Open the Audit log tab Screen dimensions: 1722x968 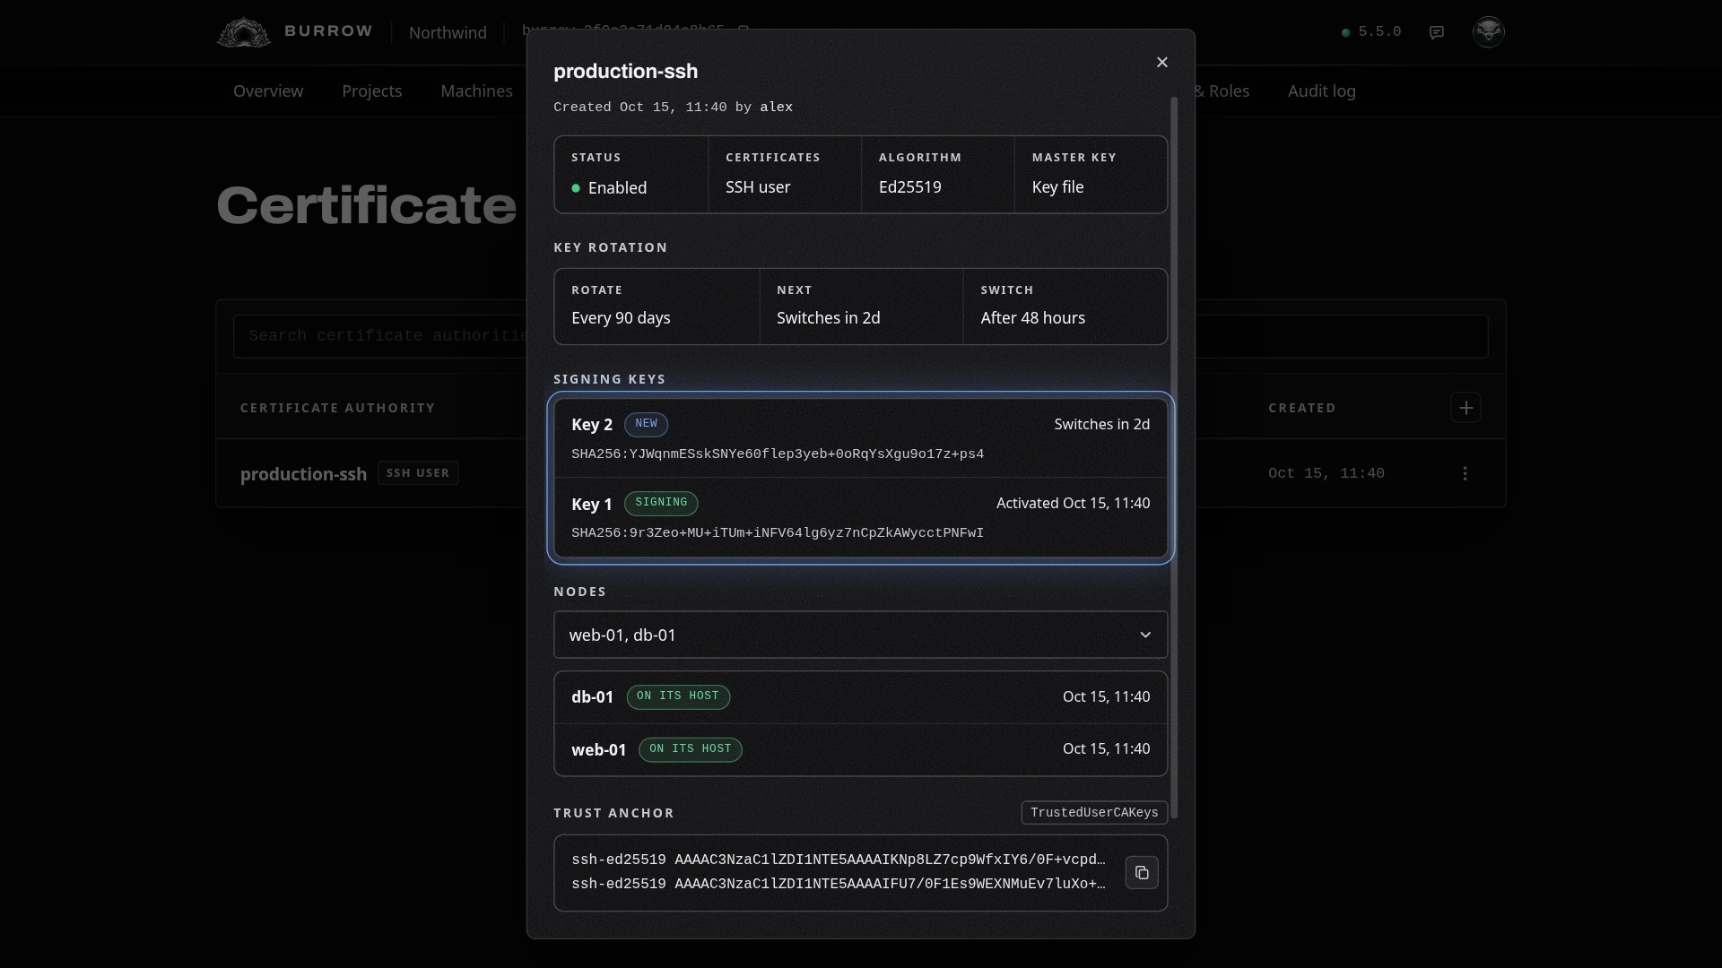click(x=1322, y=91)
